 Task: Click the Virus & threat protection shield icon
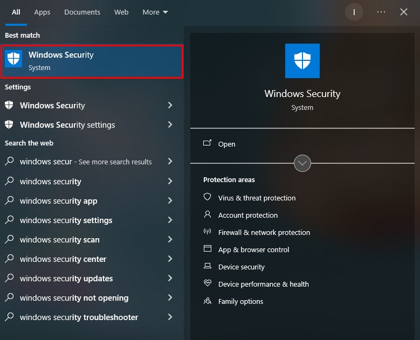208,197
